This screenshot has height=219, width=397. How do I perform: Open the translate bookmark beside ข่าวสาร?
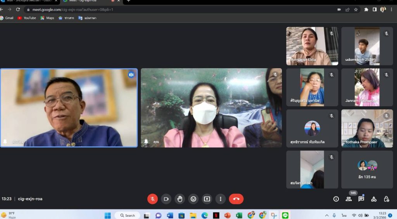(x=87, y=18)
